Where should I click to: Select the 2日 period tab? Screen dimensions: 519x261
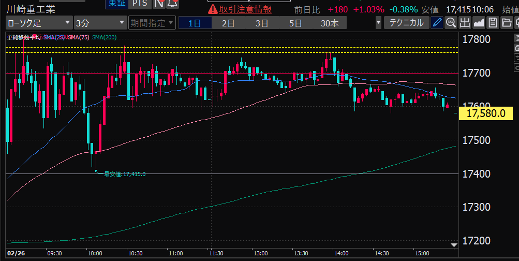[x=228, y=23]
